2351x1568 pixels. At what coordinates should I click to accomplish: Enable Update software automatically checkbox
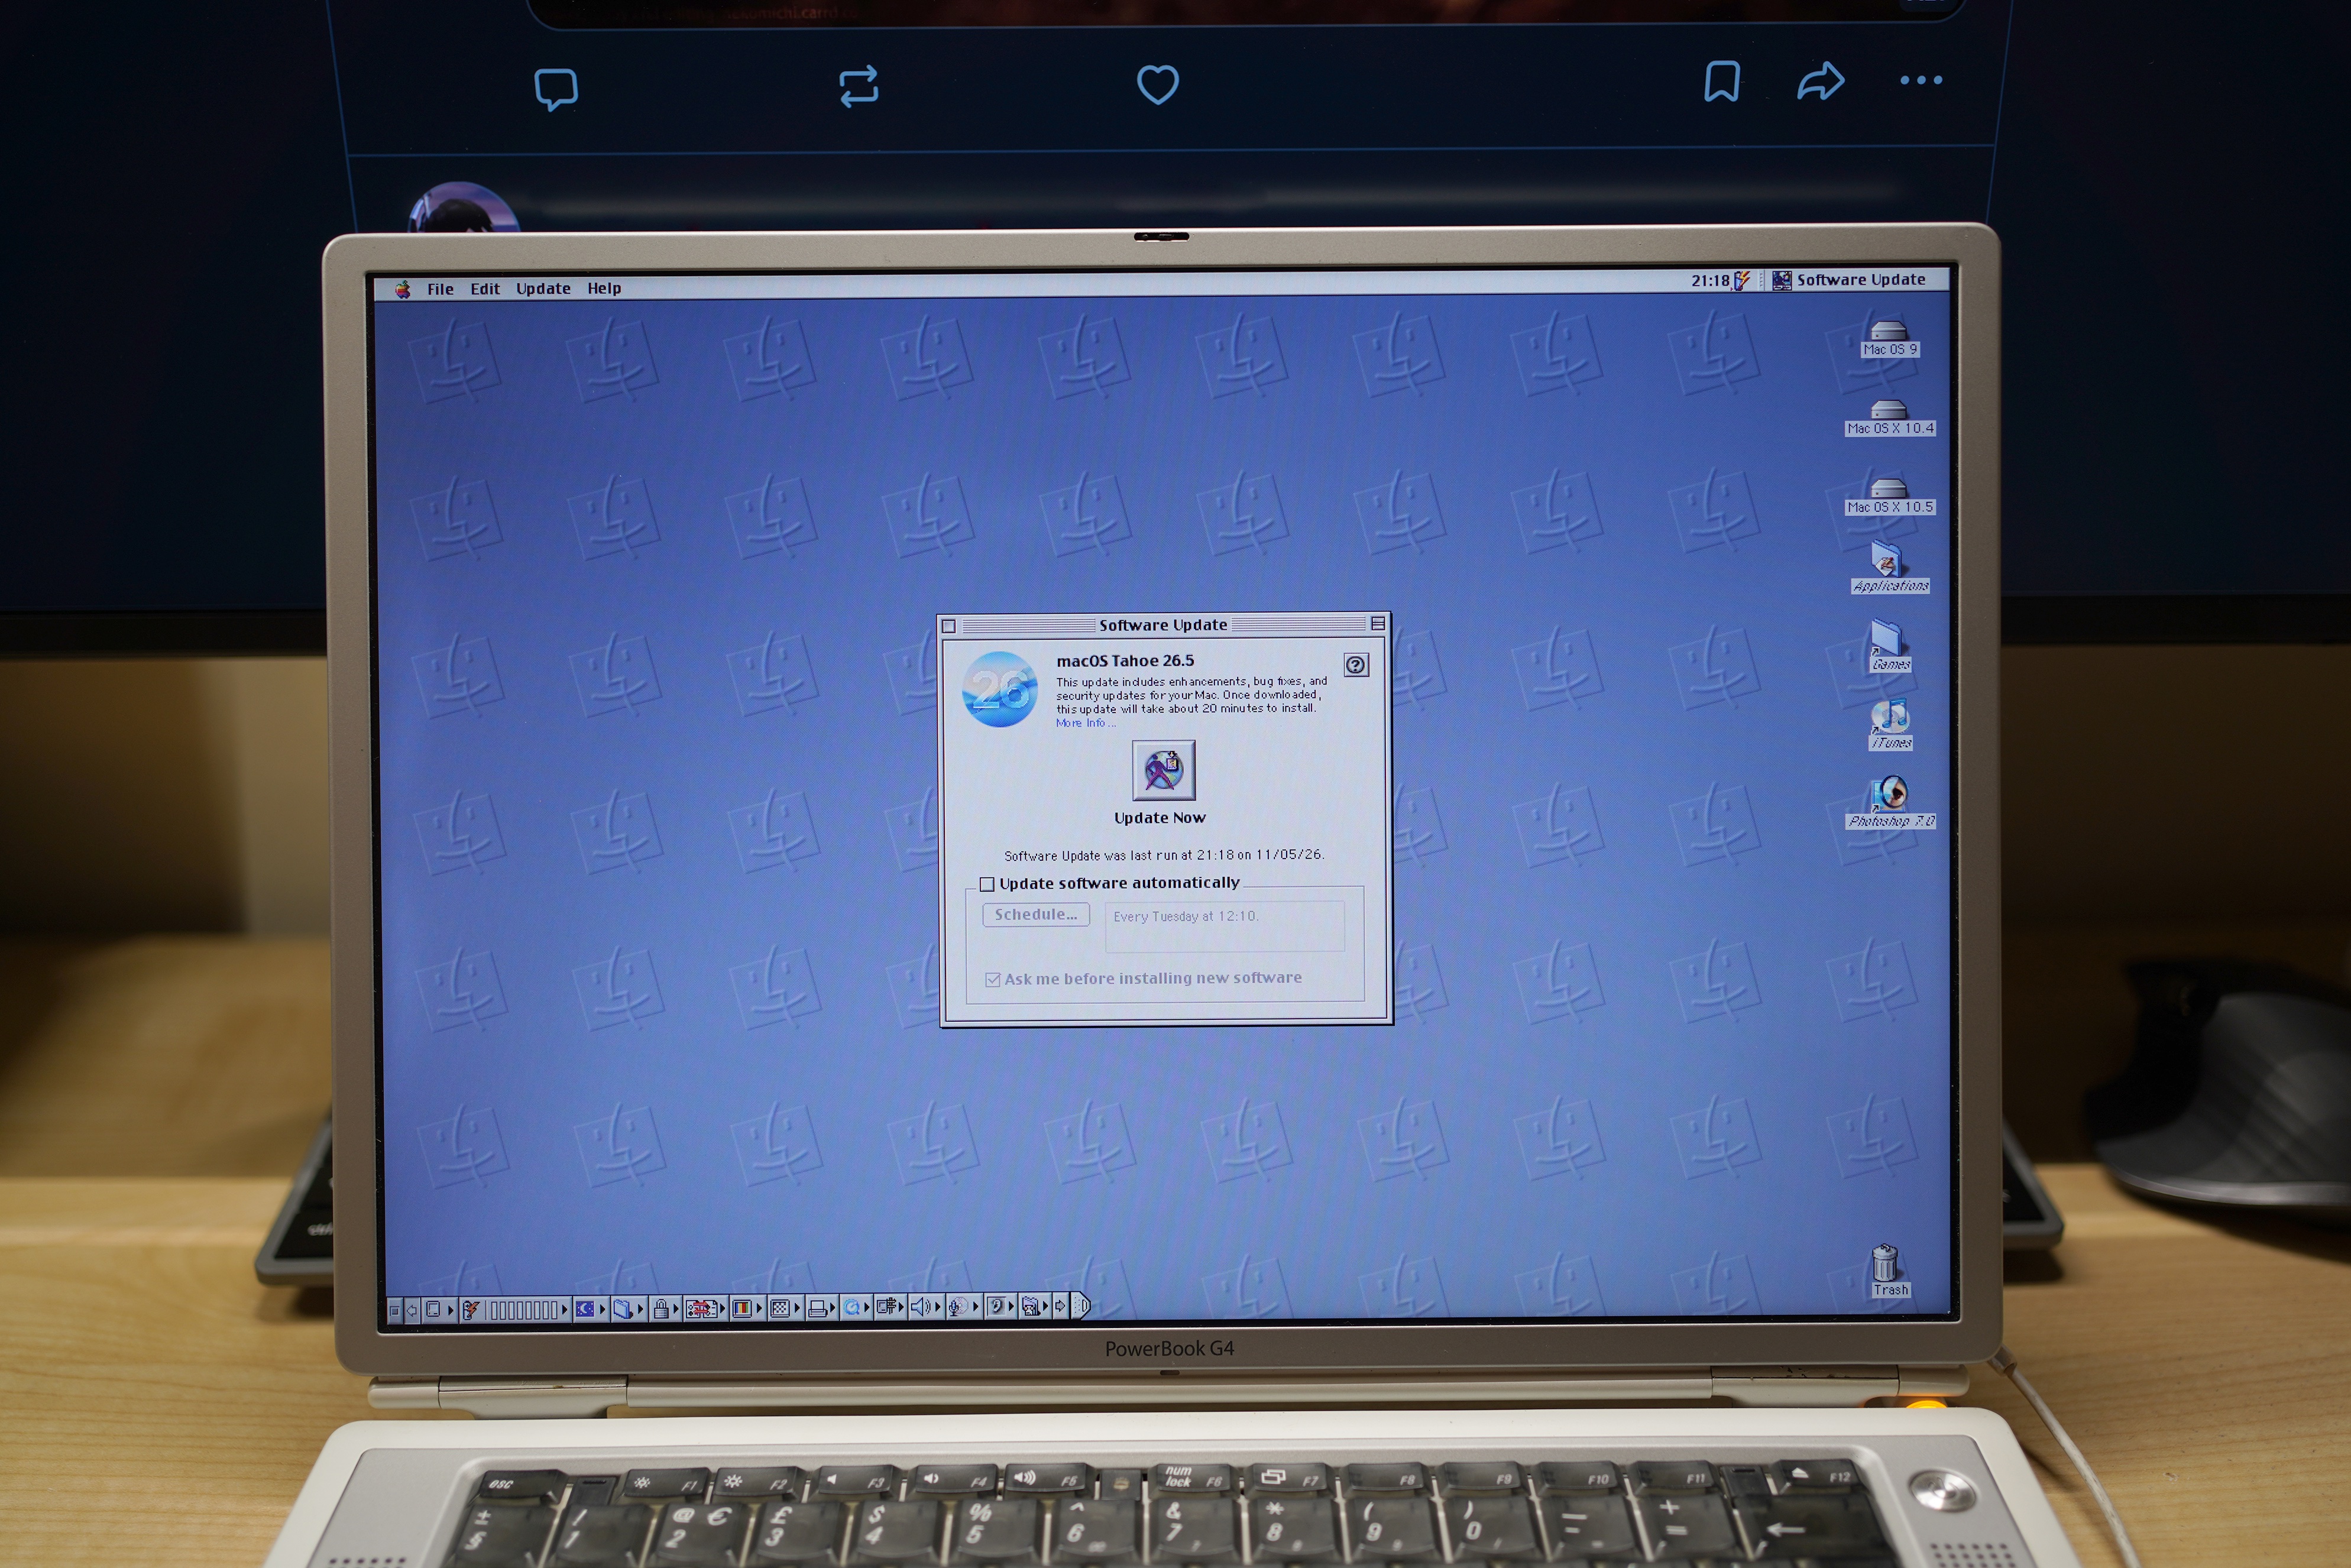(987, 884)
